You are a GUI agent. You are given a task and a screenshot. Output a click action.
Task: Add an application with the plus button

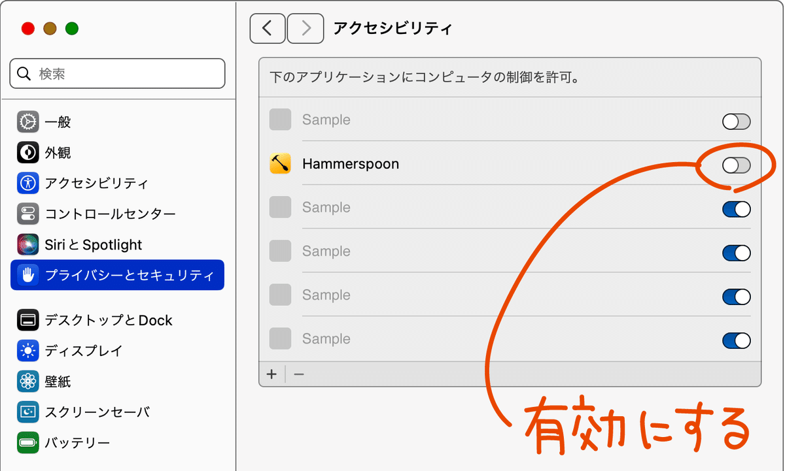point(272,374)
